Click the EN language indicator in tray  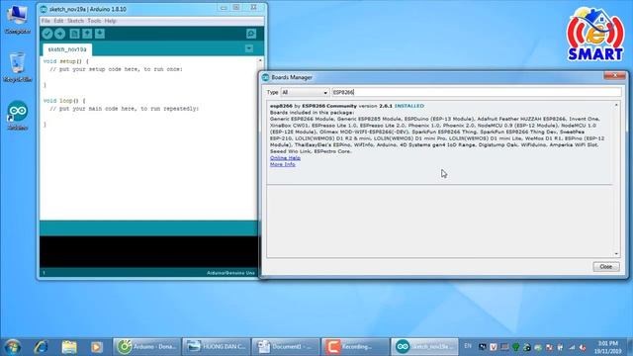point(468,346)
